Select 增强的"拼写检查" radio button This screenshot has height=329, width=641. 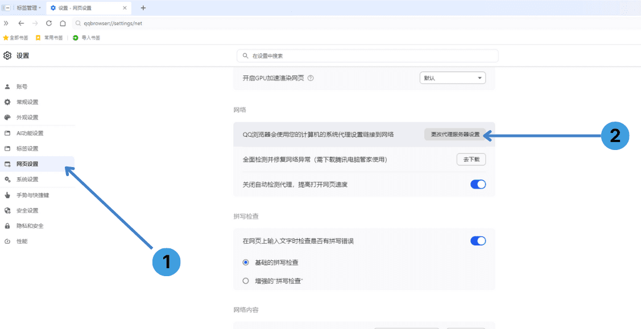click(x=246, y=281)
